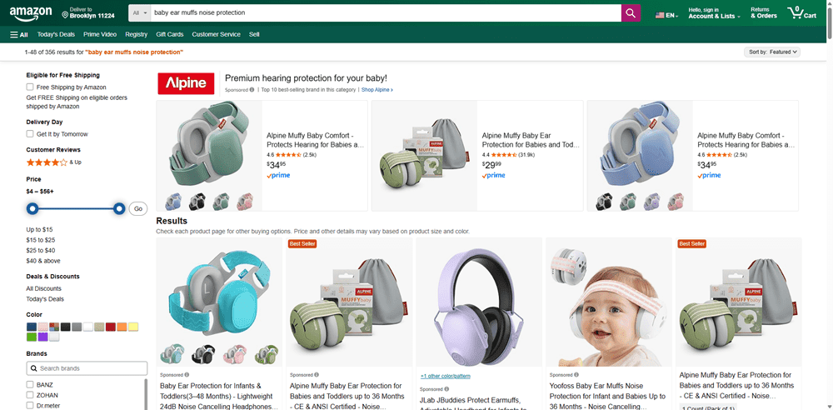This screenshot has height=410, width=833.
Task: Filter by four stars & up rating
Action: point(47,162)
